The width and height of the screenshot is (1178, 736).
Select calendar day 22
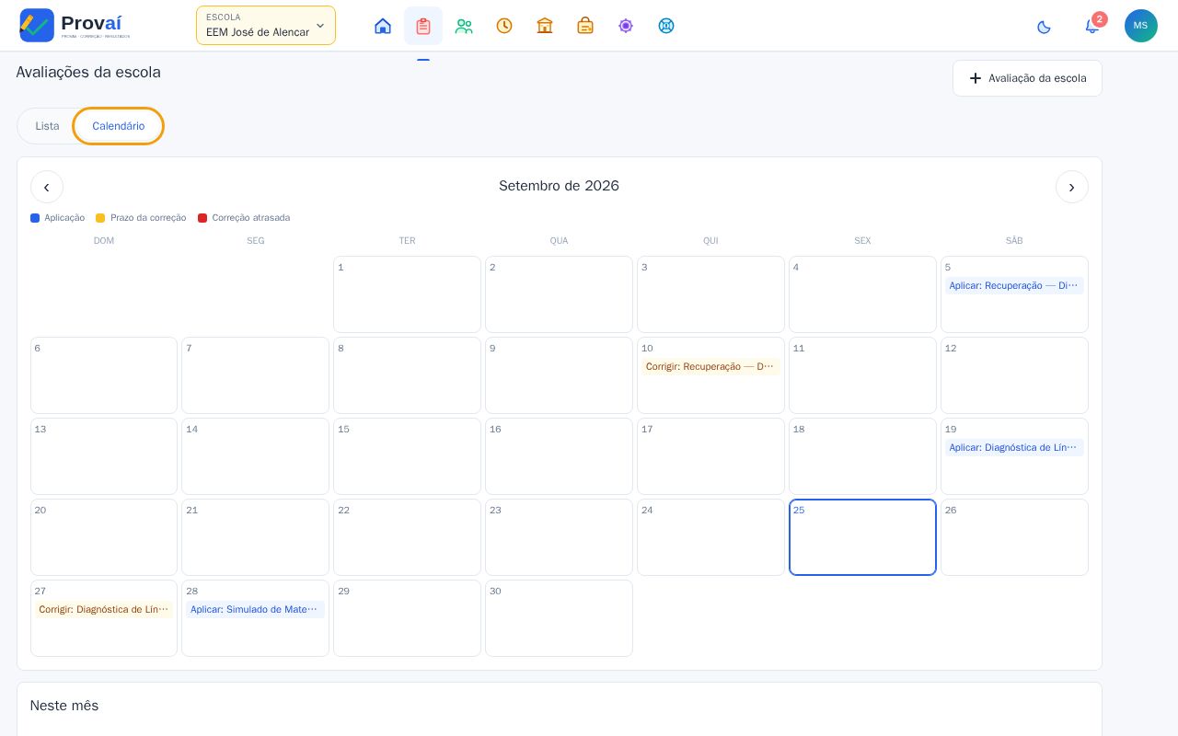407,537
